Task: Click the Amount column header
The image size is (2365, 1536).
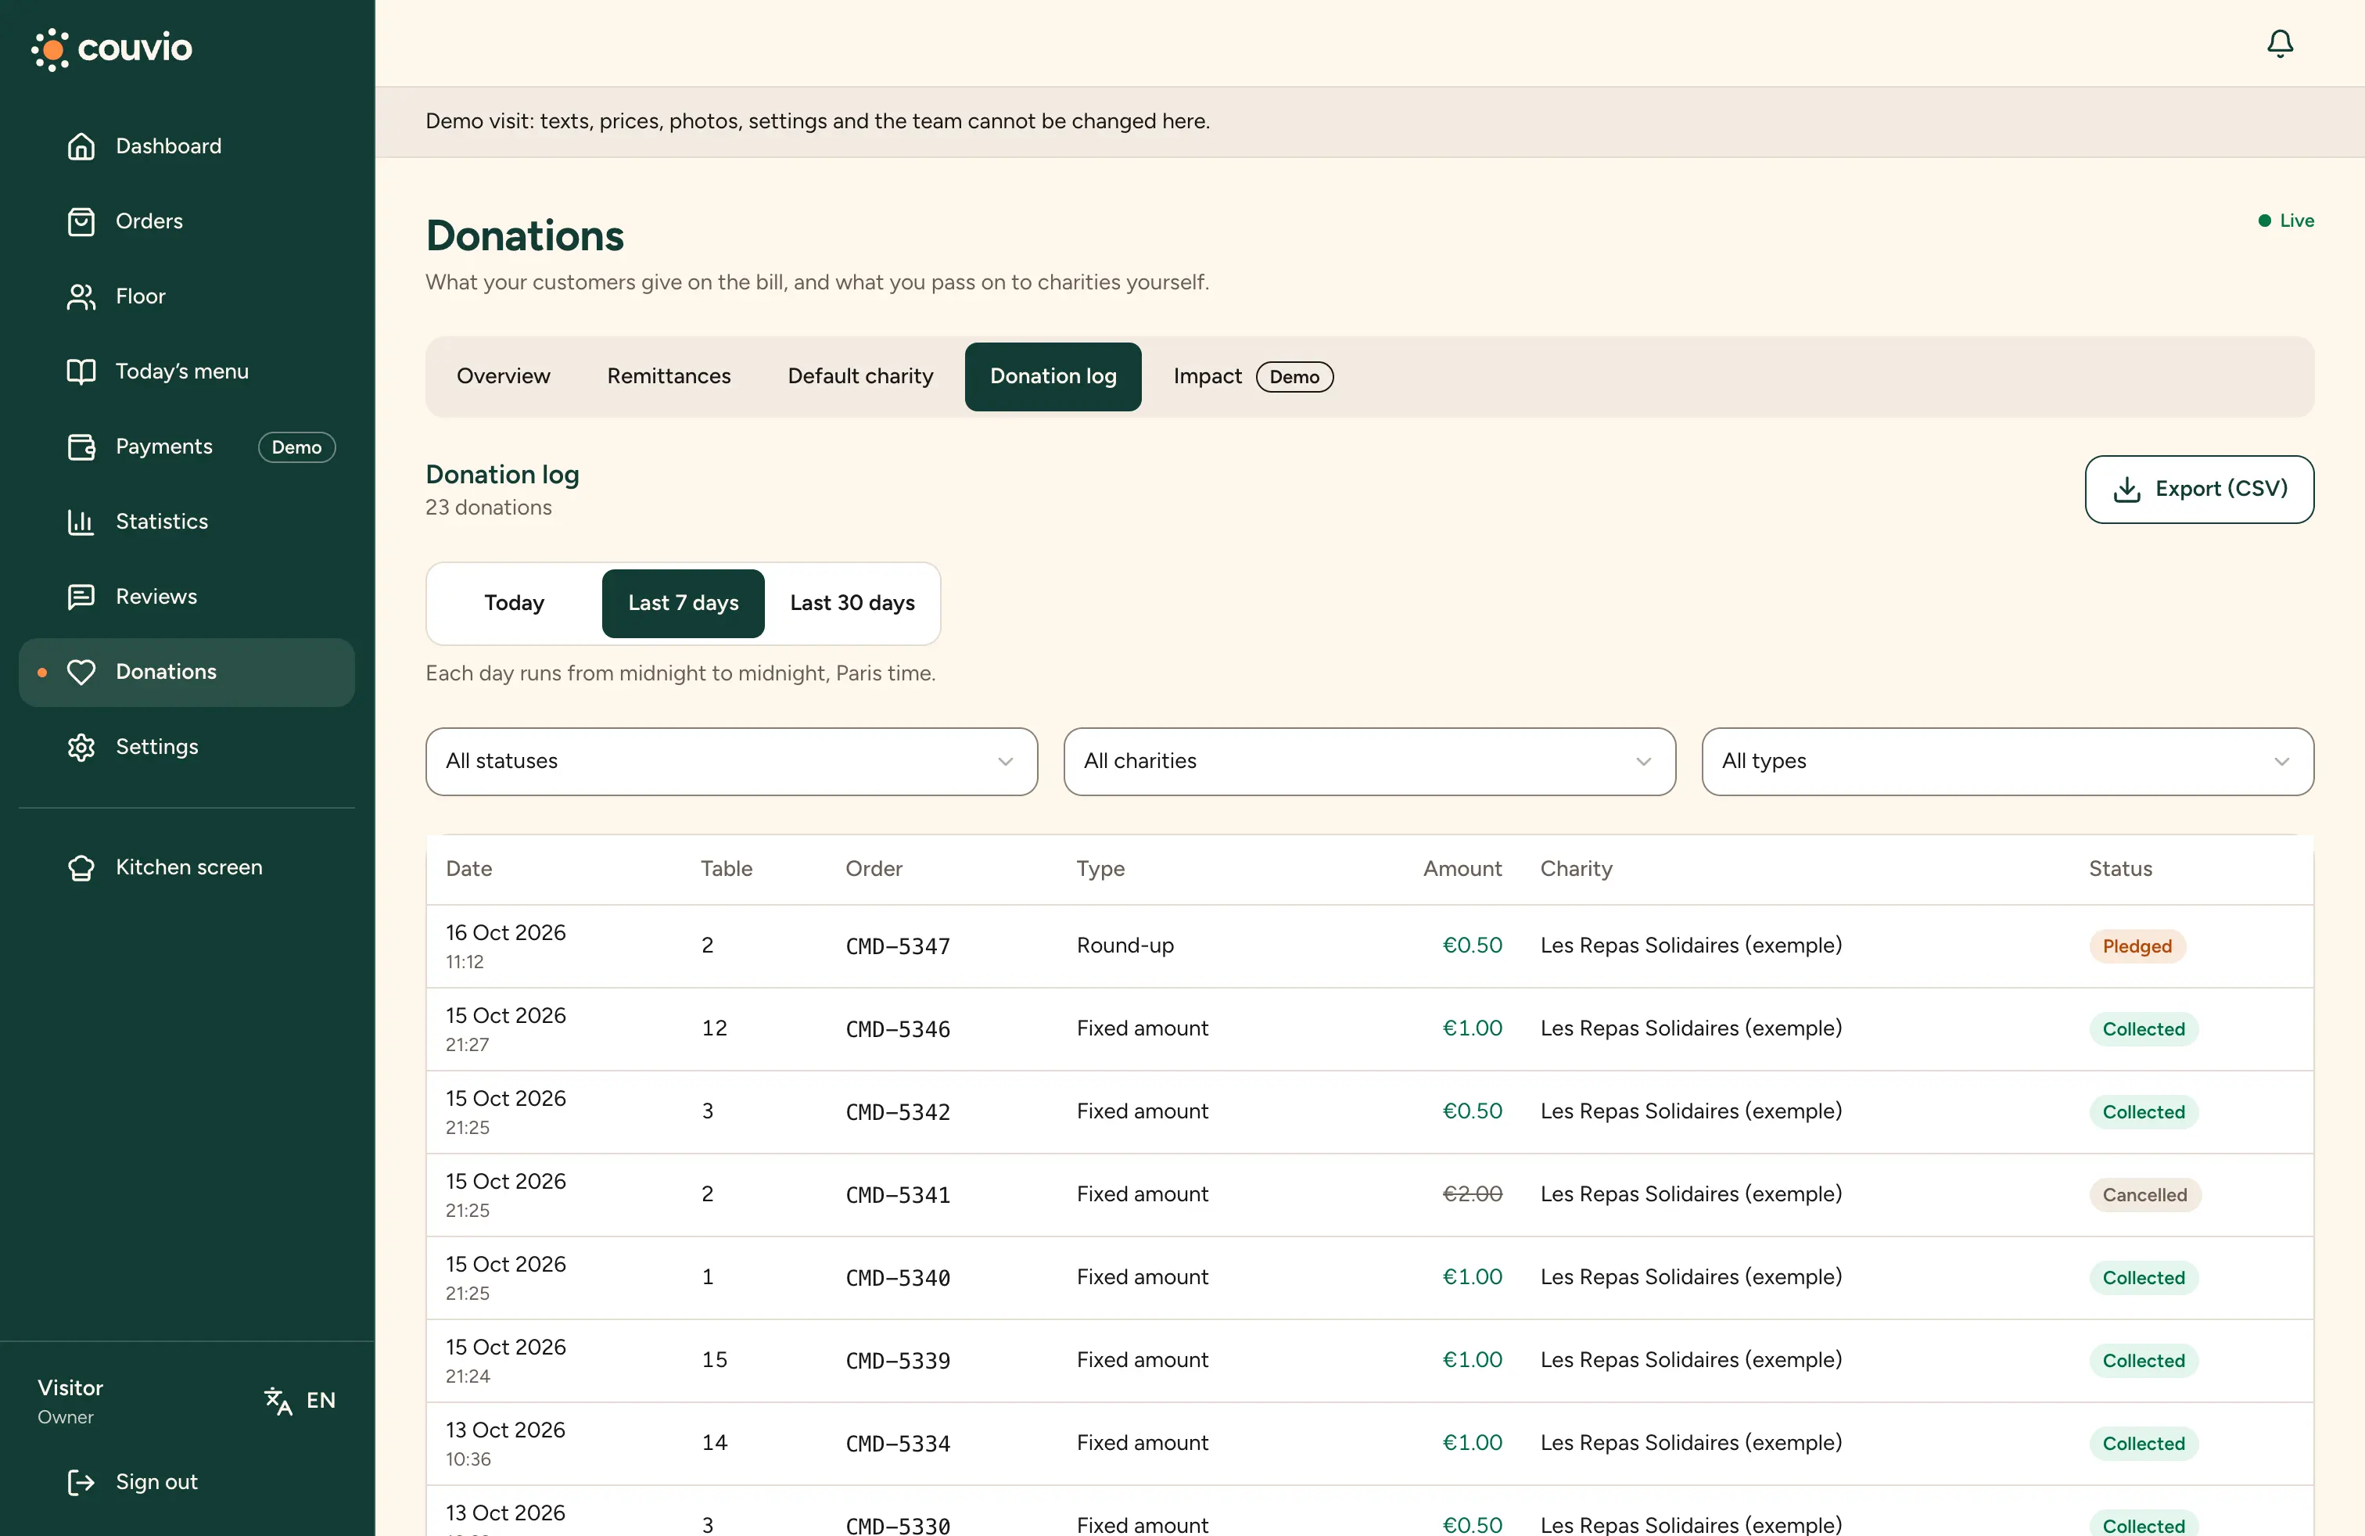Action: click(1462, 870)
